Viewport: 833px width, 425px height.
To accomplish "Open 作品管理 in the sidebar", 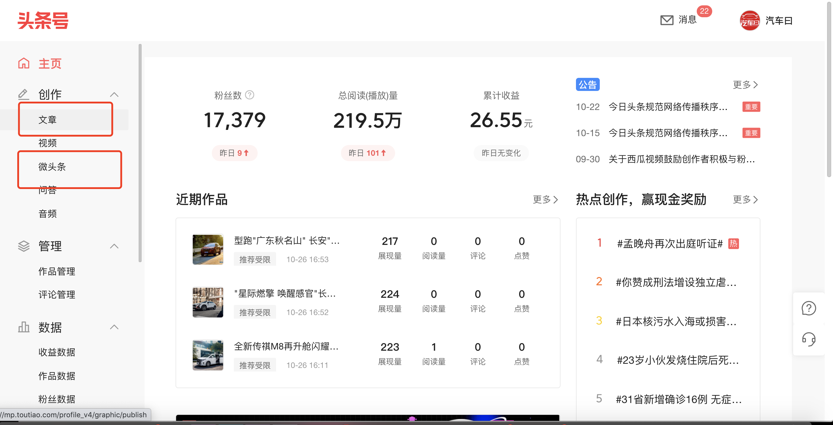I will coord(57,271).
